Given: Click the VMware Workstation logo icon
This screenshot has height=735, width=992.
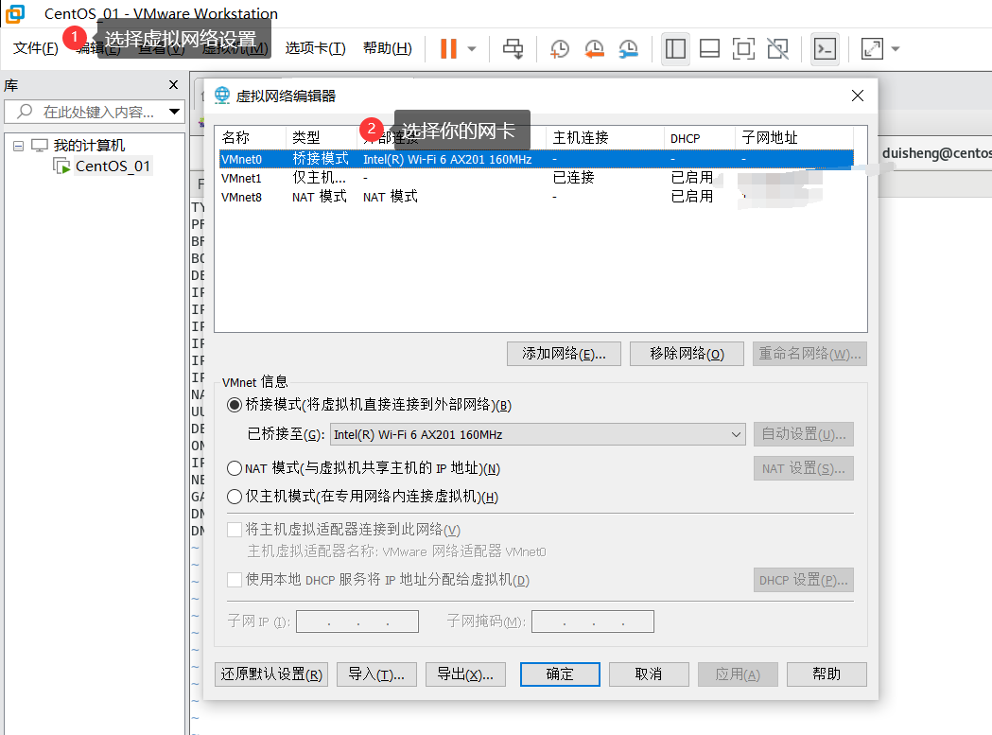Looking at the screenshot, I should click(14, 13).
